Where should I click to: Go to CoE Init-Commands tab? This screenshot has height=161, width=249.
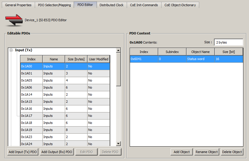pyautogui.click(x=144, y=5)
